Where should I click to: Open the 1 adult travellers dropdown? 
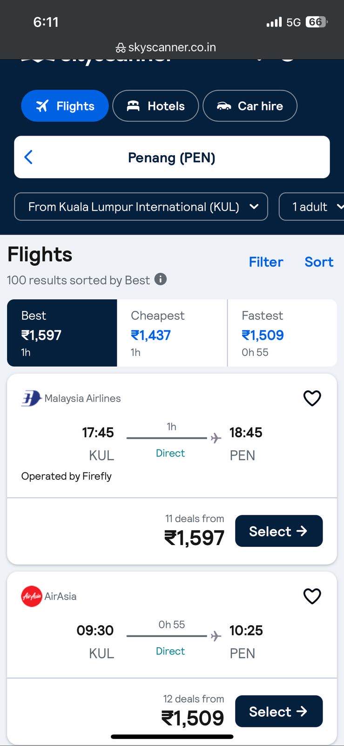(x=311, y=207)
